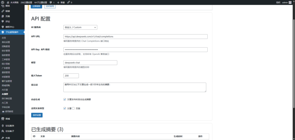Click the 新建 plus icon in top bar

pyautogui.click(x=58, y=2)
